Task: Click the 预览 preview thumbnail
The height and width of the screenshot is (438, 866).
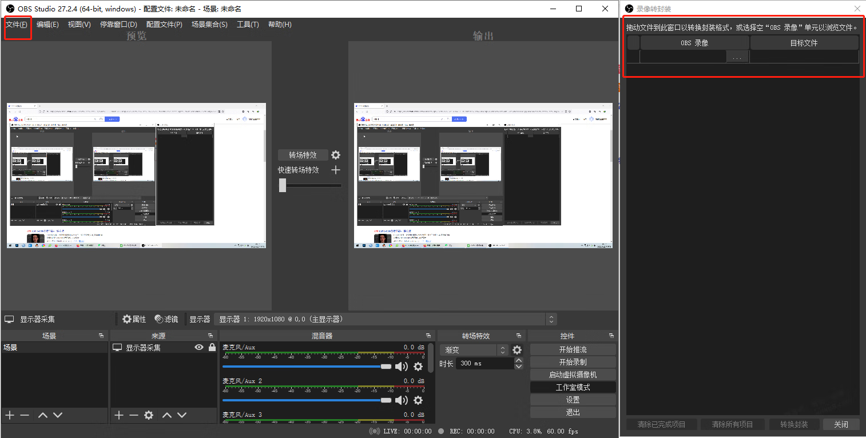Action: click(137, 176)
